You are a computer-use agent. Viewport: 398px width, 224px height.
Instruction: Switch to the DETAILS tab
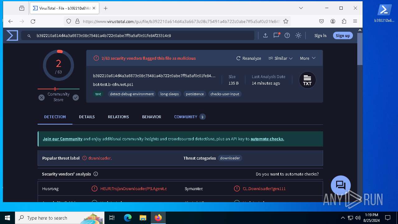87,117
